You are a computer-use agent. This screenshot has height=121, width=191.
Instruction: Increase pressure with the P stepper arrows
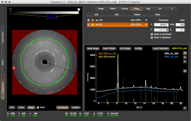point(168,24)
